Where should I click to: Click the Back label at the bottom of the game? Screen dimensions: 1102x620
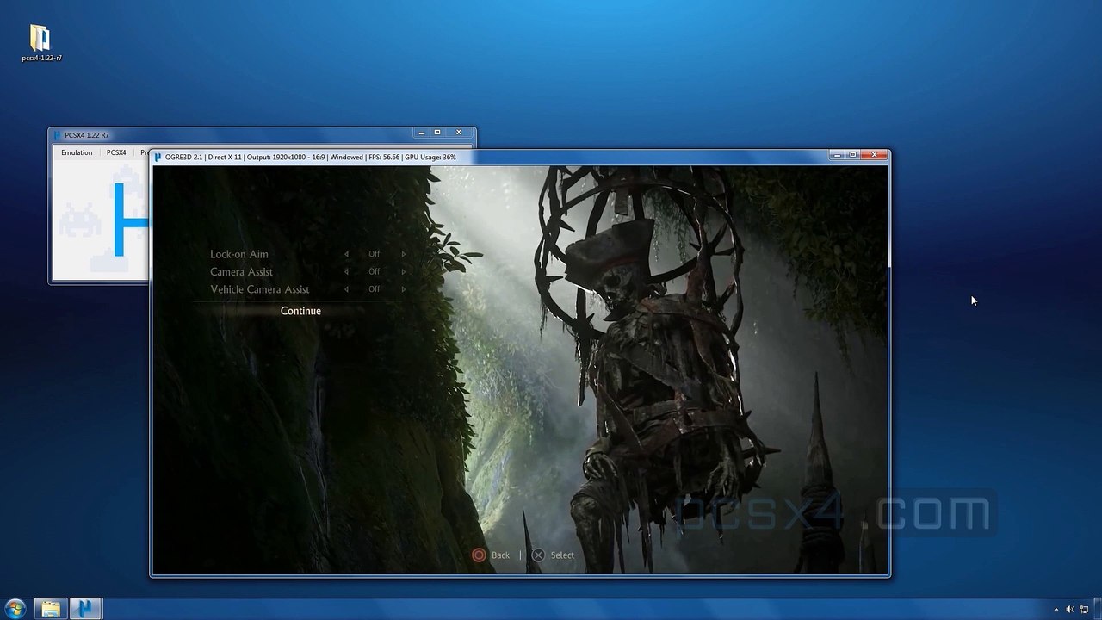[500, 555]
